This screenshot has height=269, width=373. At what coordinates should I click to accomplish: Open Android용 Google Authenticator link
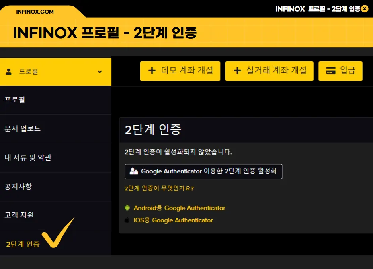[180, 208]
